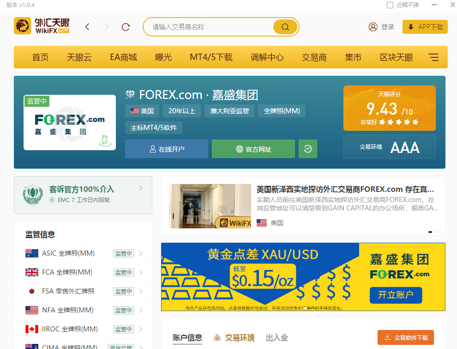The height and width of the screenshot is (349, 457).
Task: Switch to the 交易环境 tab
Action: 234,337
